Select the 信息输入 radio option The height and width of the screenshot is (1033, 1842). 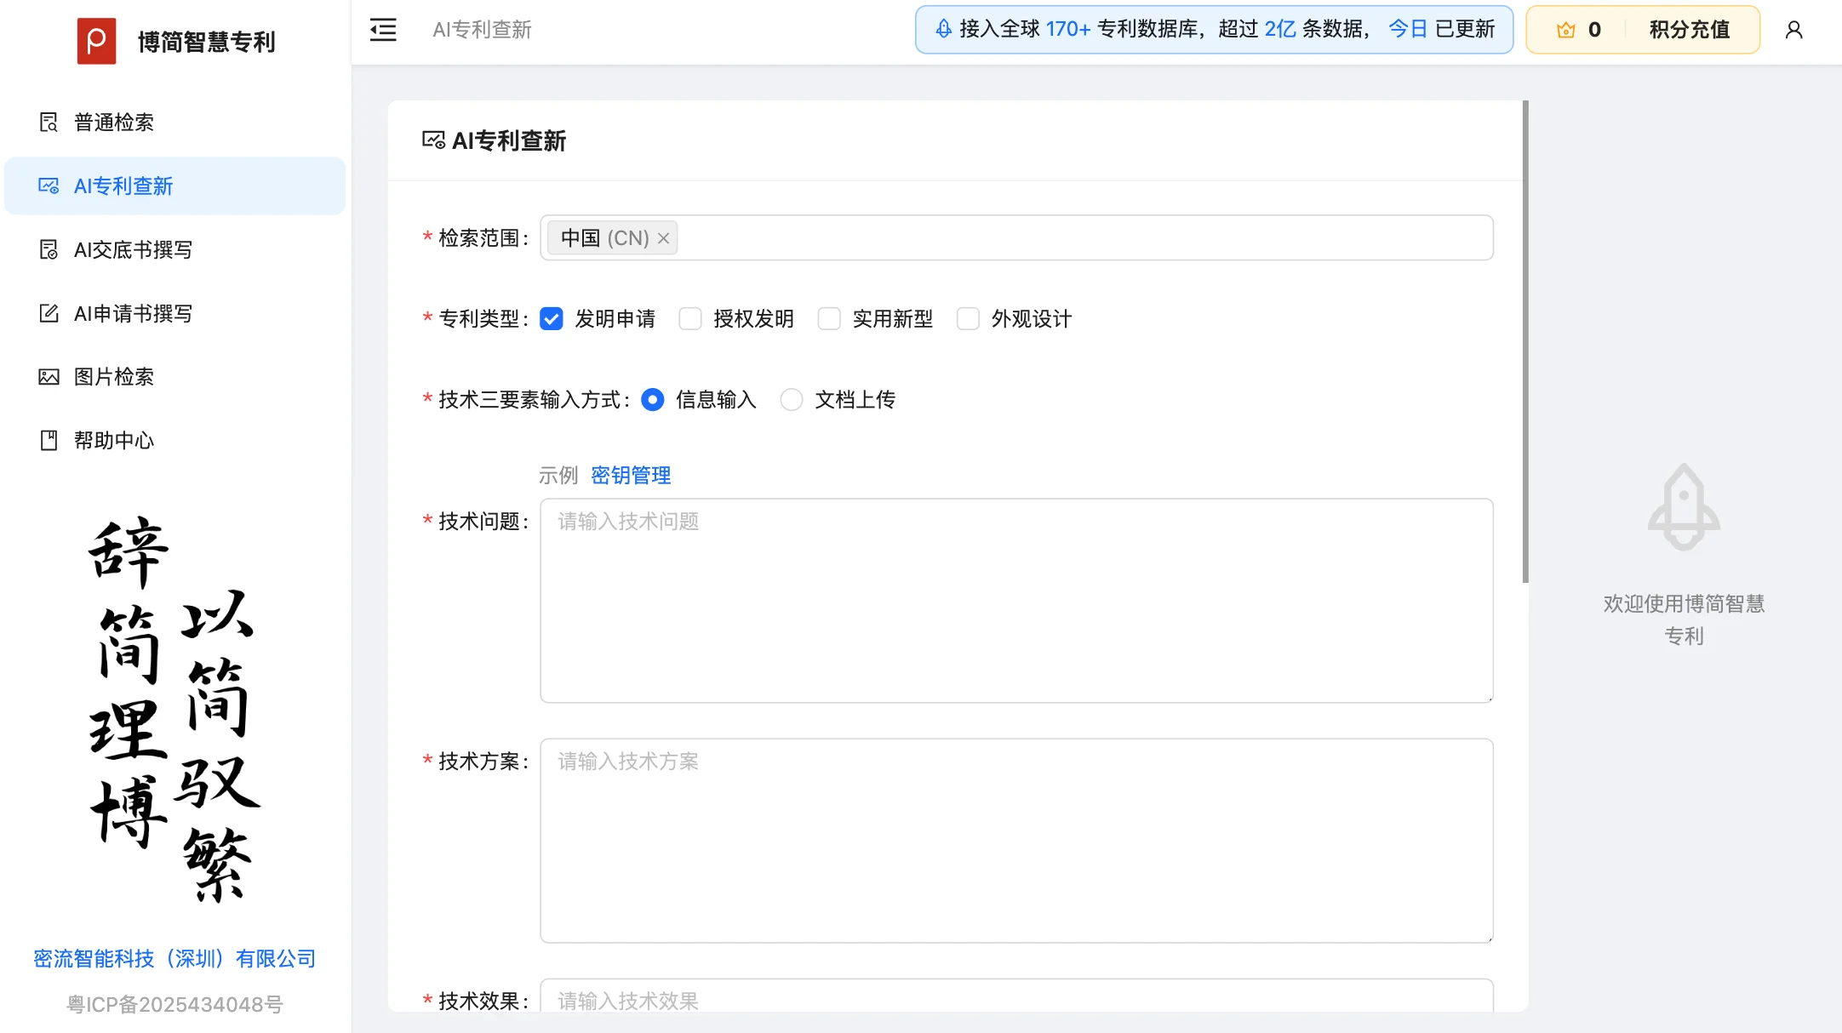coord(652,399)
